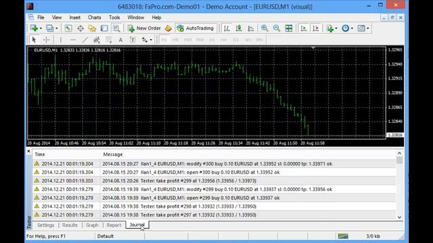
Task: Click journal scrollbar down arrow
Action: tap(399, 217)
